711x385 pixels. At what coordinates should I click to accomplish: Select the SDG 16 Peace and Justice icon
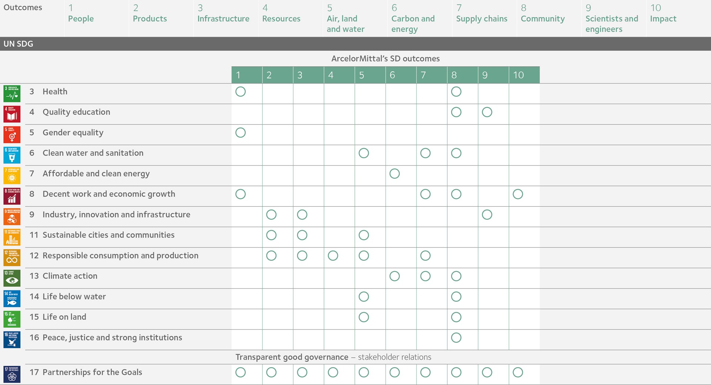click(12, 340)
